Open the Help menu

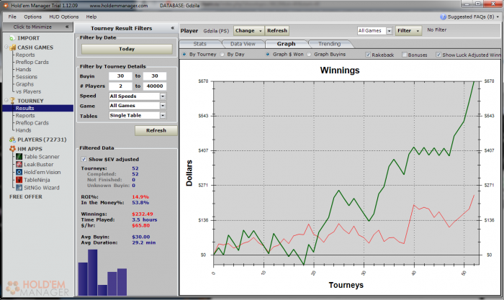[x=91, y=17]
